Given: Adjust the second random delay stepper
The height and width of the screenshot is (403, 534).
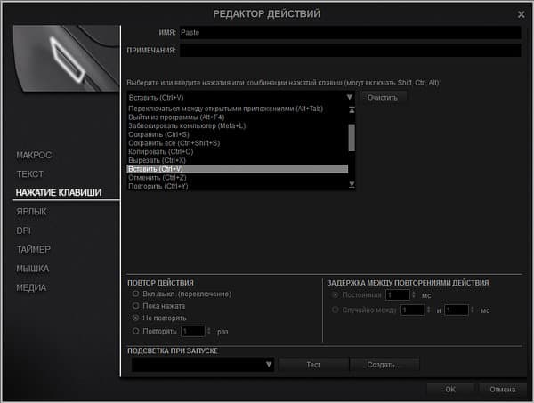Looking at the screenshot, I should tap(473, 310).
